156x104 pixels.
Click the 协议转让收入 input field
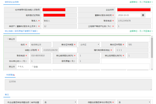point(41,61)
